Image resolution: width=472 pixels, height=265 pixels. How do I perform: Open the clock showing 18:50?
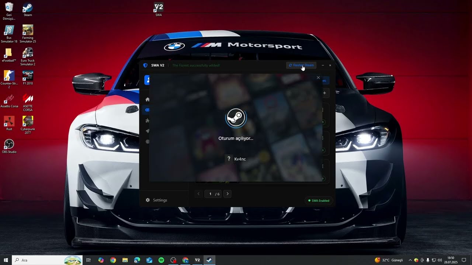(451, 260)
